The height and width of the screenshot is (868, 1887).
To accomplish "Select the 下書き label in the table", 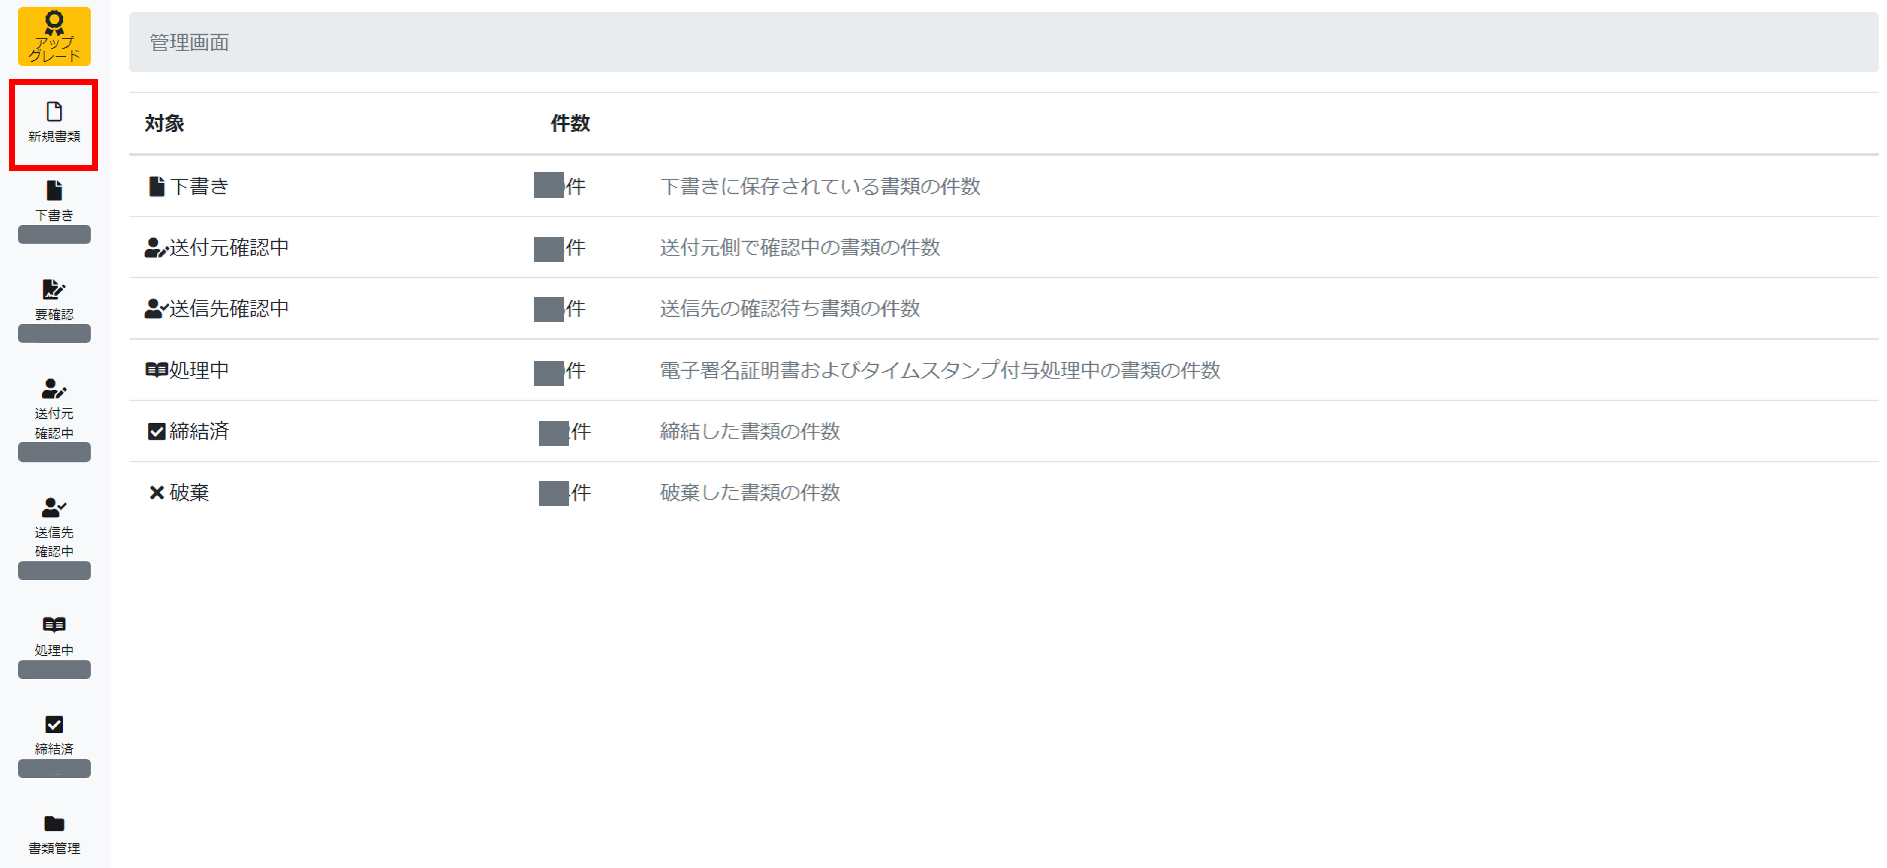I will coord(199,186).
